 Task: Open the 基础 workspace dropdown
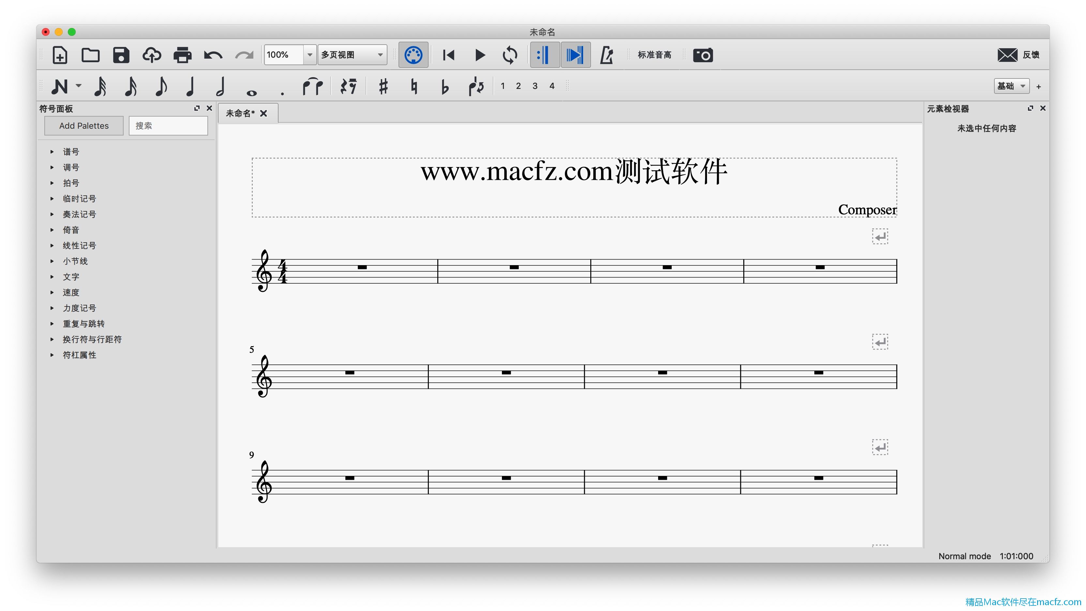pos(1011,86)
